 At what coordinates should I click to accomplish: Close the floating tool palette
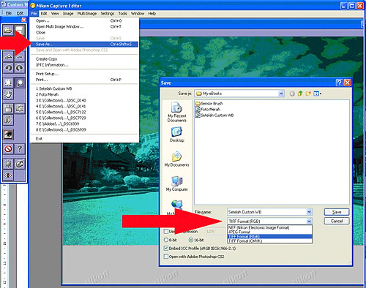click(x=23, y=20)
